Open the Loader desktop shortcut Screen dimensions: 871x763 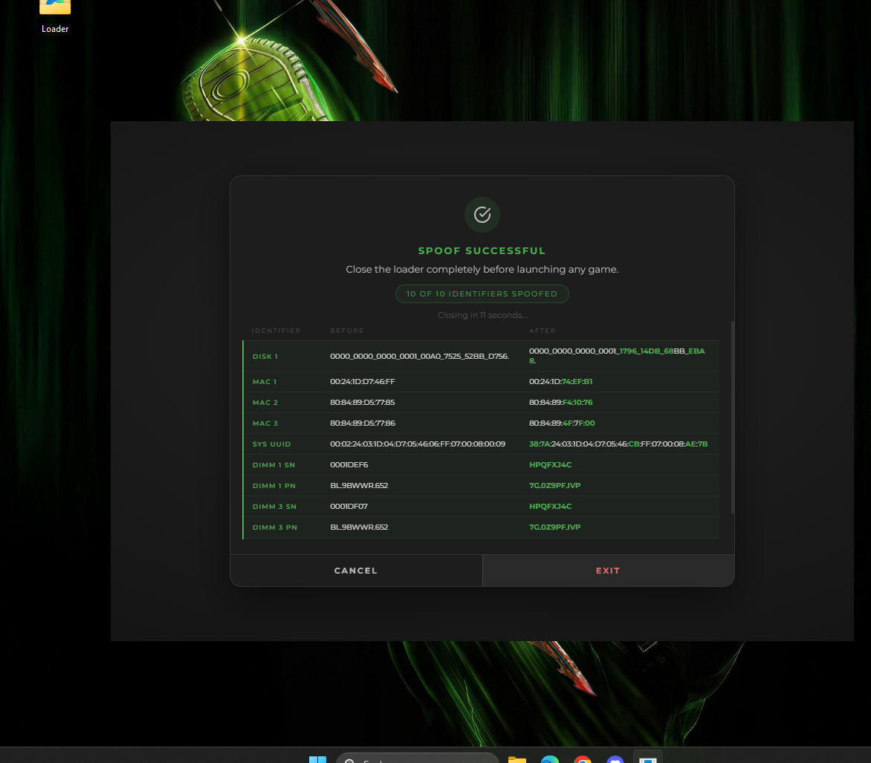pyautogui.click(x=55, y=16)
